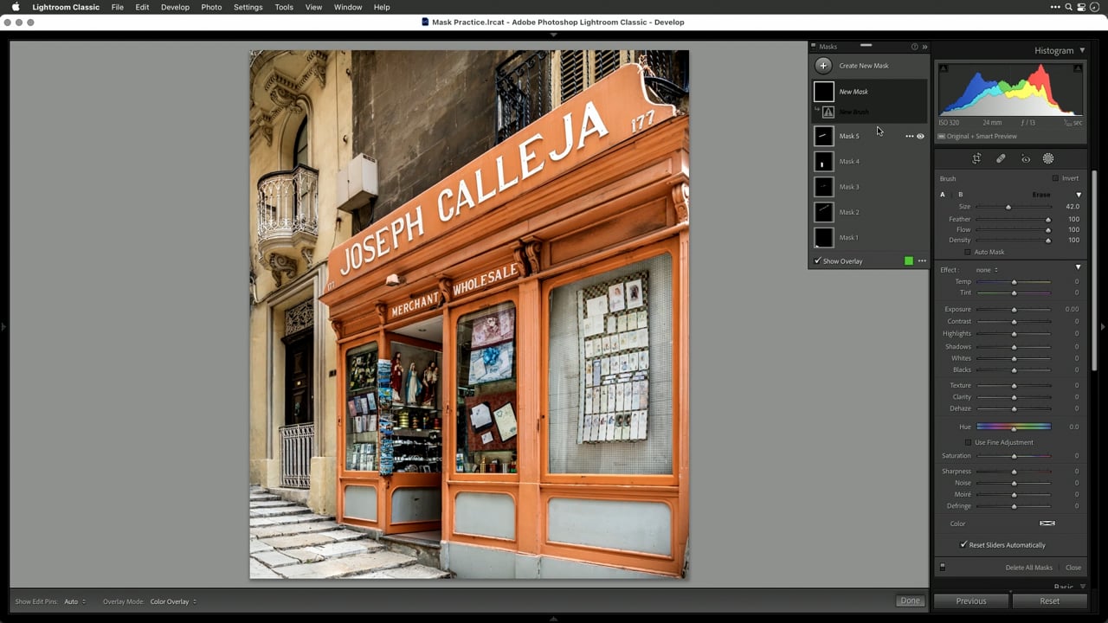
Task: Click Original + Smart Preview icon
Action: point(942,136)
